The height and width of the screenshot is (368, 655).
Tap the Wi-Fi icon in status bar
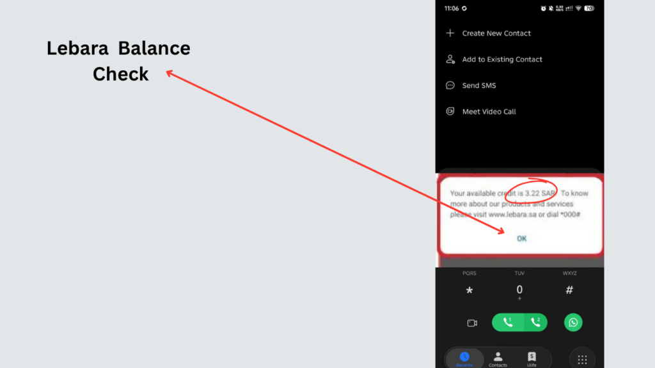click(578, 8)
